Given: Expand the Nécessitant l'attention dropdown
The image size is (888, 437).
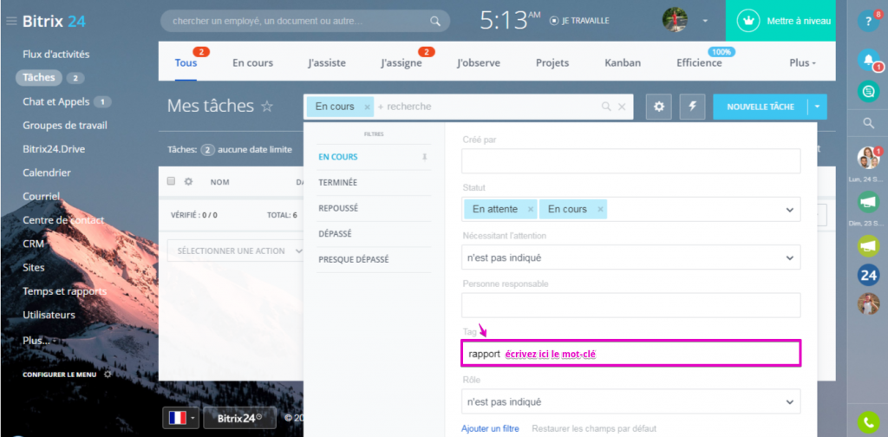Looking at the screenshot, I should click(x=789, y=258).
